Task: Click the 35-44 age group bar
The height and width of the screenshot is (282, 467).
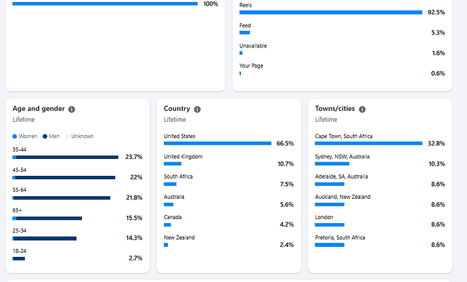Action: coord(65,157)
